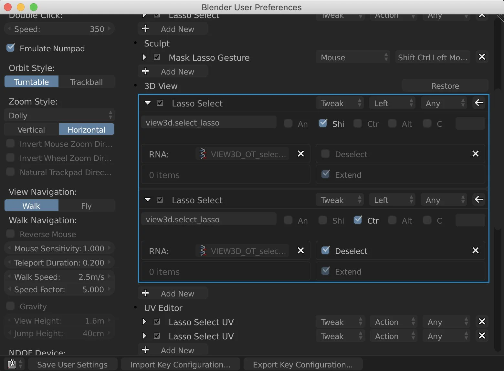Click plus icon Add New under UV Editor
504x371 pixels.
tap(145, 350)
